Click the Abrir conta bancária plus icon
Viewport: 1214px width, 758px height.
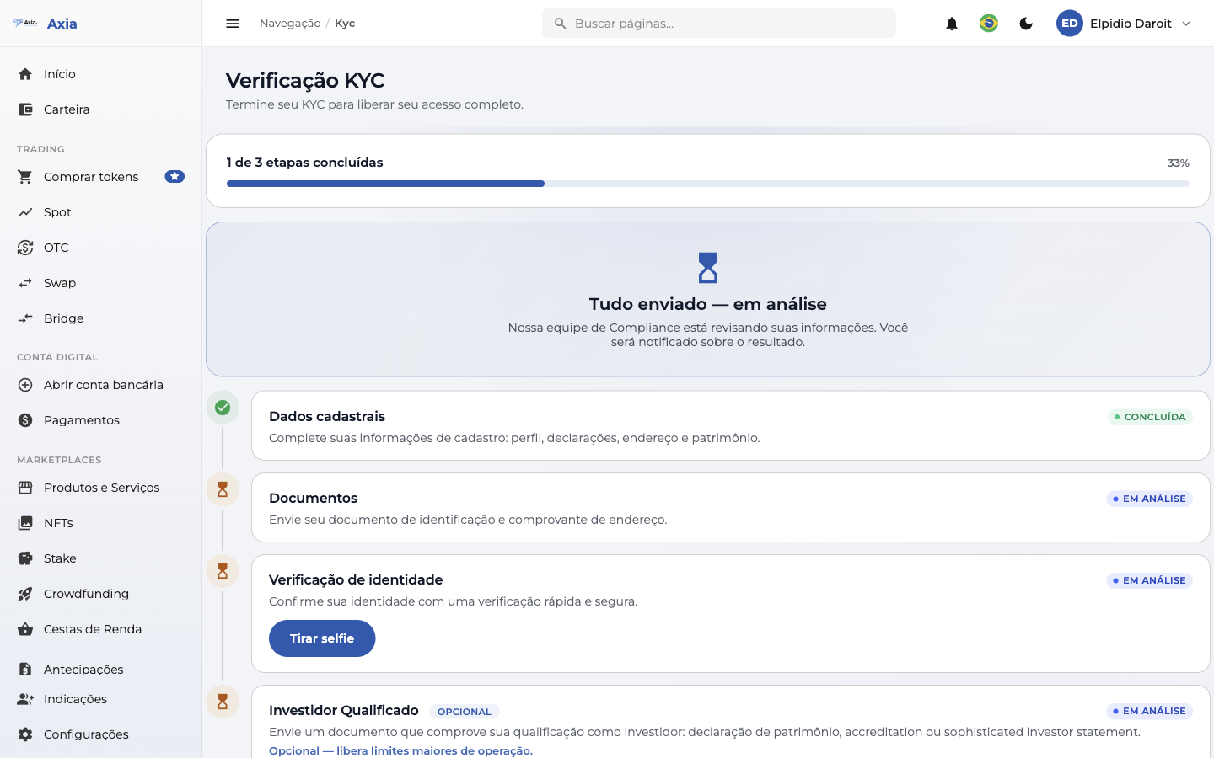tap(25, 385)
